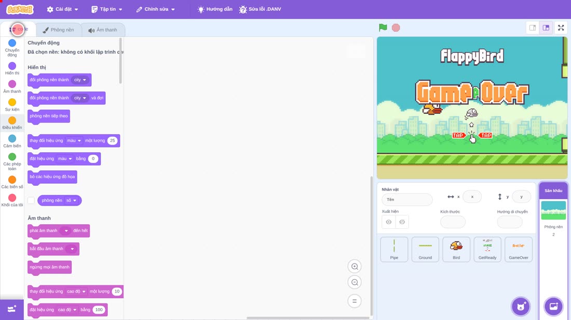Switch to the Phông nền tab
Screen dimensions: 571x320
click(58, 30)
